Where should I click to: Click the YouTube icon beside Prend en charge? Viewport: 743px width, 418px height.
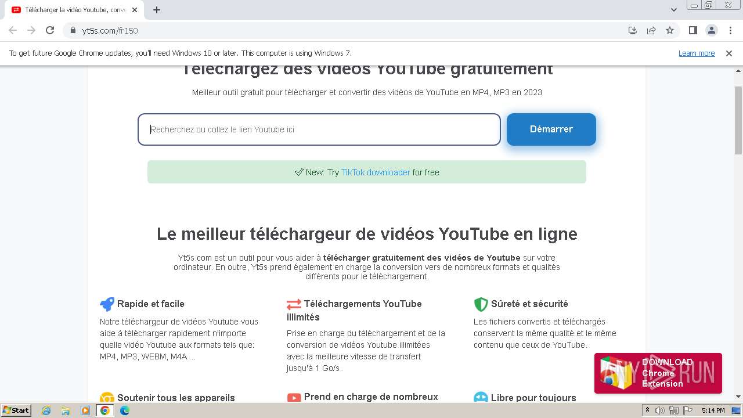pos(294,398)
